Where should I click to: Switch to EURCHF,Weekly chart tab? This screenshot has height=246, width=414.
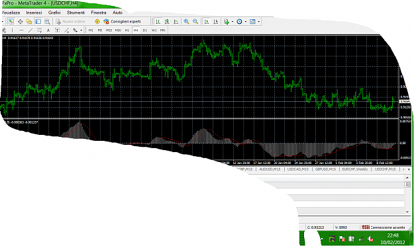[355, 169]
